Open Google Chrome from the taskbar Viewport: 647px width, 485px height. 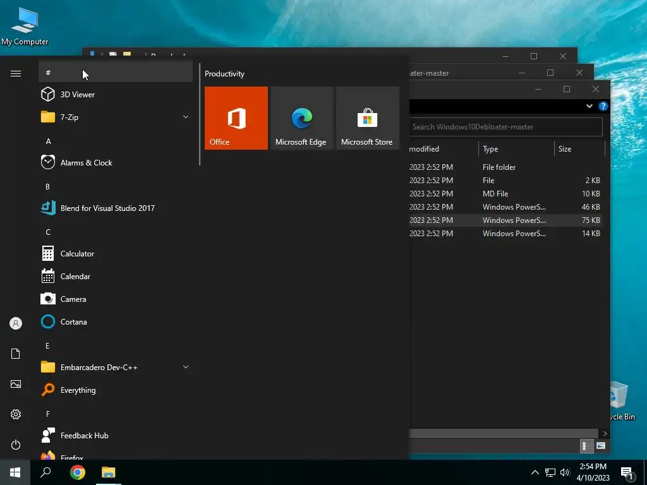pos(78,472)
